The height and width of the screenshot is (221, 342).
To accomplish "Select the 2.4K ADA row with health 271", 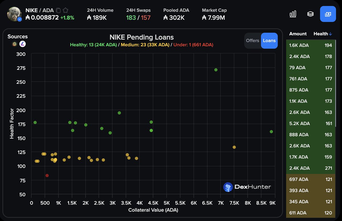I will [311, 168].
